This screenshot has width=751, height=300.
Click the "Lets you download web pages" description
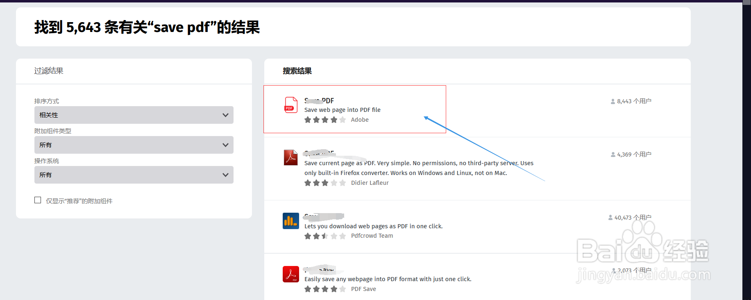(374, 226)
